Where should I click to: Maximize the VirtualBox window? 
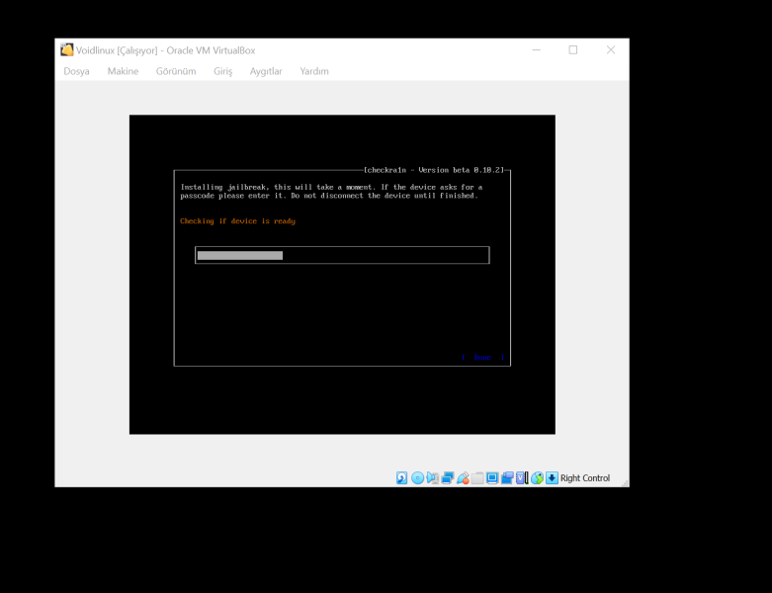(x=573, y=49)
